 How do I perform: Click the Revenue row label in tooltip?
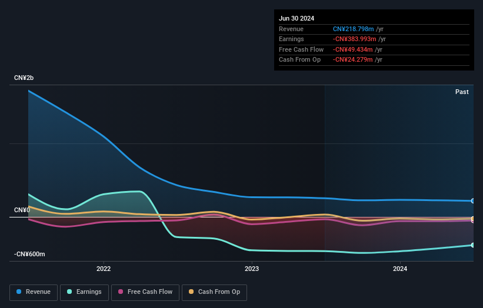pos(291,29)
